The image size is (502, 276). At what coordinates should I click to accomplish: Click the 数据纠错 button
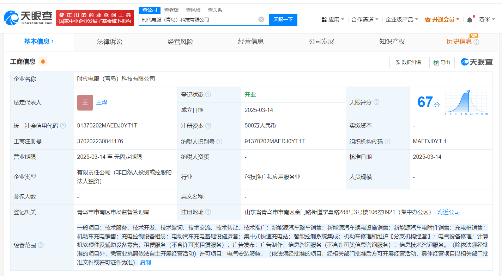(408, 62)
